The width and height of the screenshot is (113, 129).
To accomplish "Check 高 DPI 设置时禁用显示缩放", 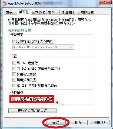I will (x=14, y=86).
